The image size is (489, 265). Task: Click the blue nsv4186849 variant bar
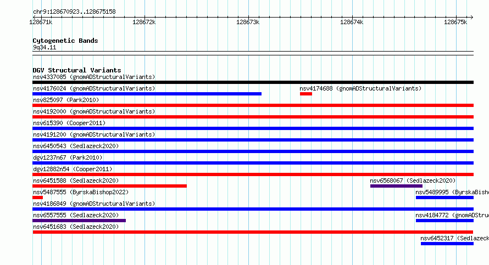click(x=253, y=209)
